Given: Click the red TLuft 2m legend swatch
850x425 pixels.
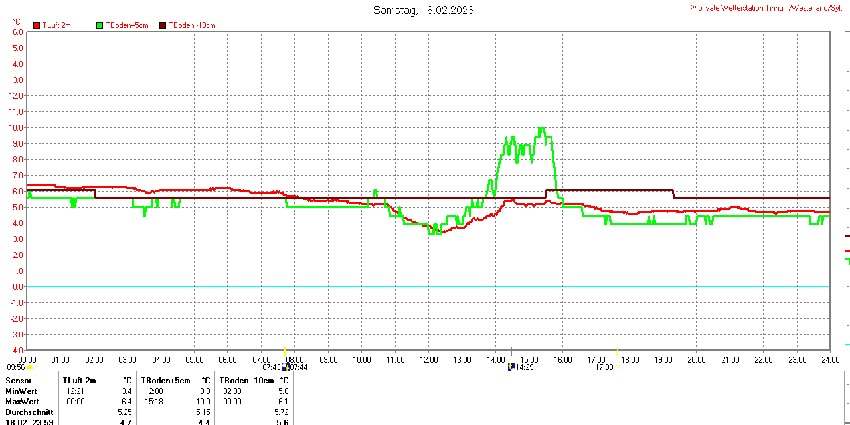Looking at the screenshot, I should coord(37,25).
